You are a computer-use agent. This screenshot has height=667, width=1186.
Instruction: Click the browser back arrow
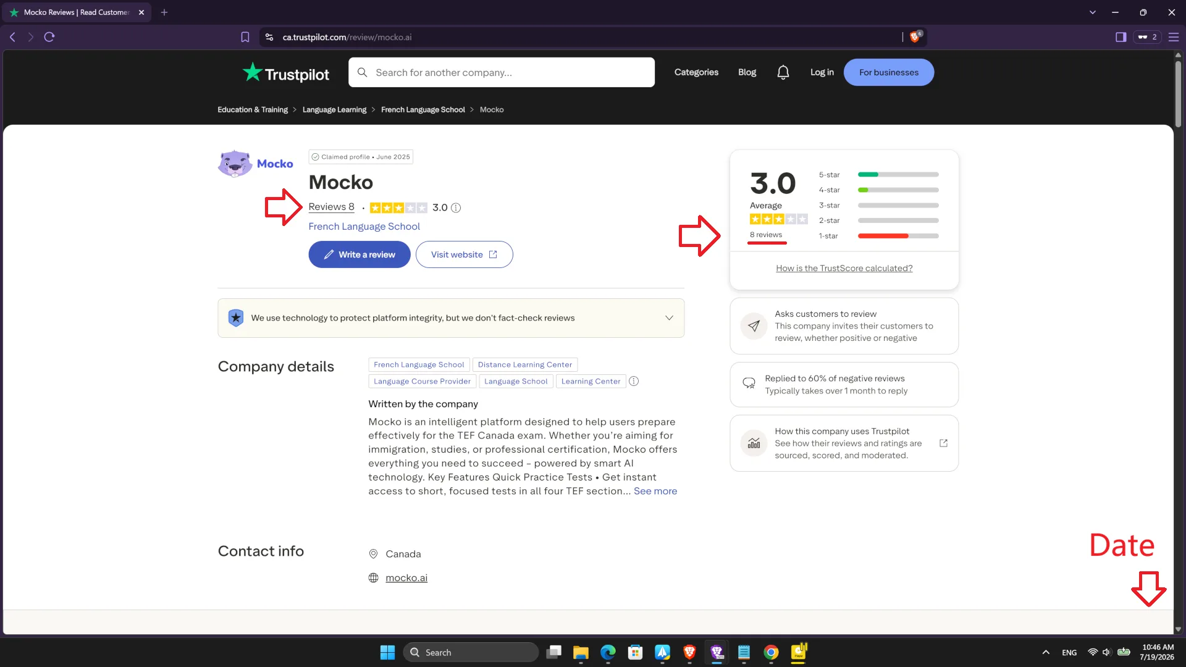tap(12, 37)
